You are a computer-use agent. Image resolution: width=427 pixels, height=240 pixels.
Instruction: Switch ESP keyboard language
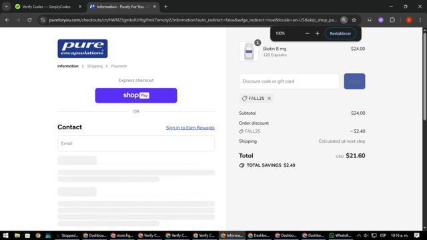[383, 235]
